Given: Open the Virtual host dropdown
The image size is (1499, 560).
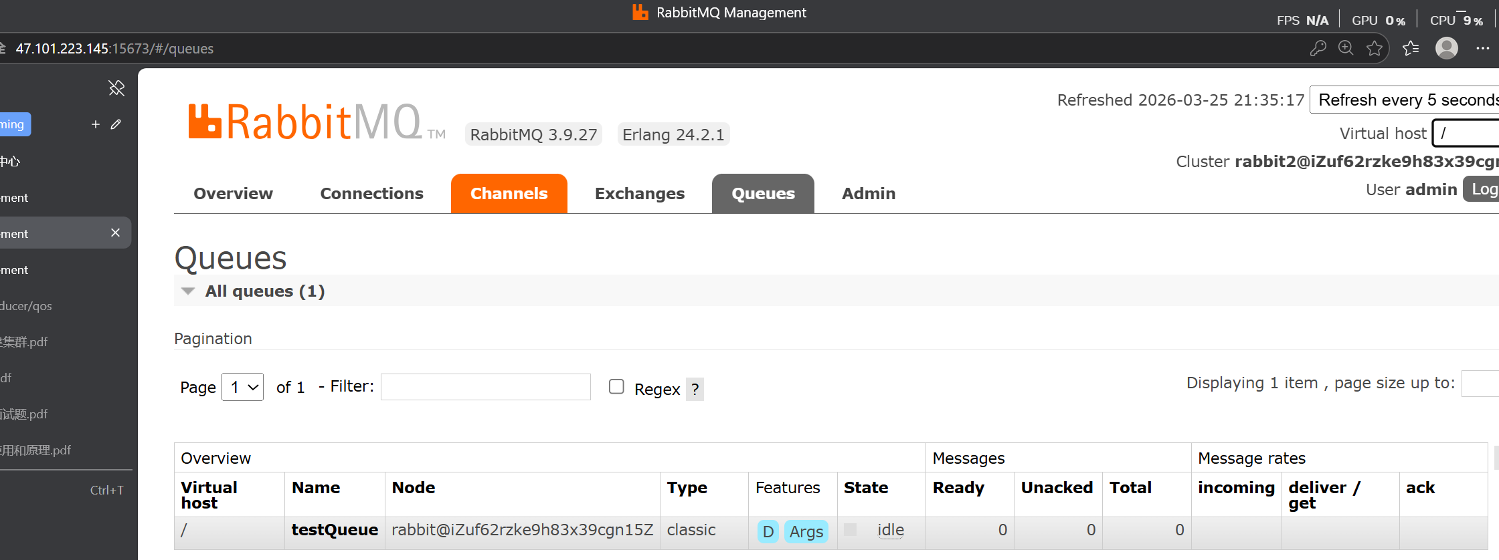Looking at the screenshot, I should (1466, 133).
